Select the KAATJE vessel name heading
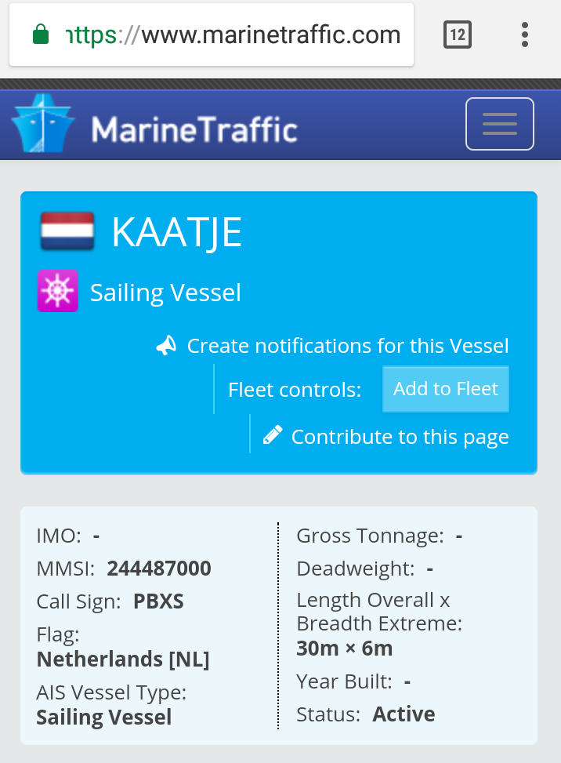 [x=176, y=233]
